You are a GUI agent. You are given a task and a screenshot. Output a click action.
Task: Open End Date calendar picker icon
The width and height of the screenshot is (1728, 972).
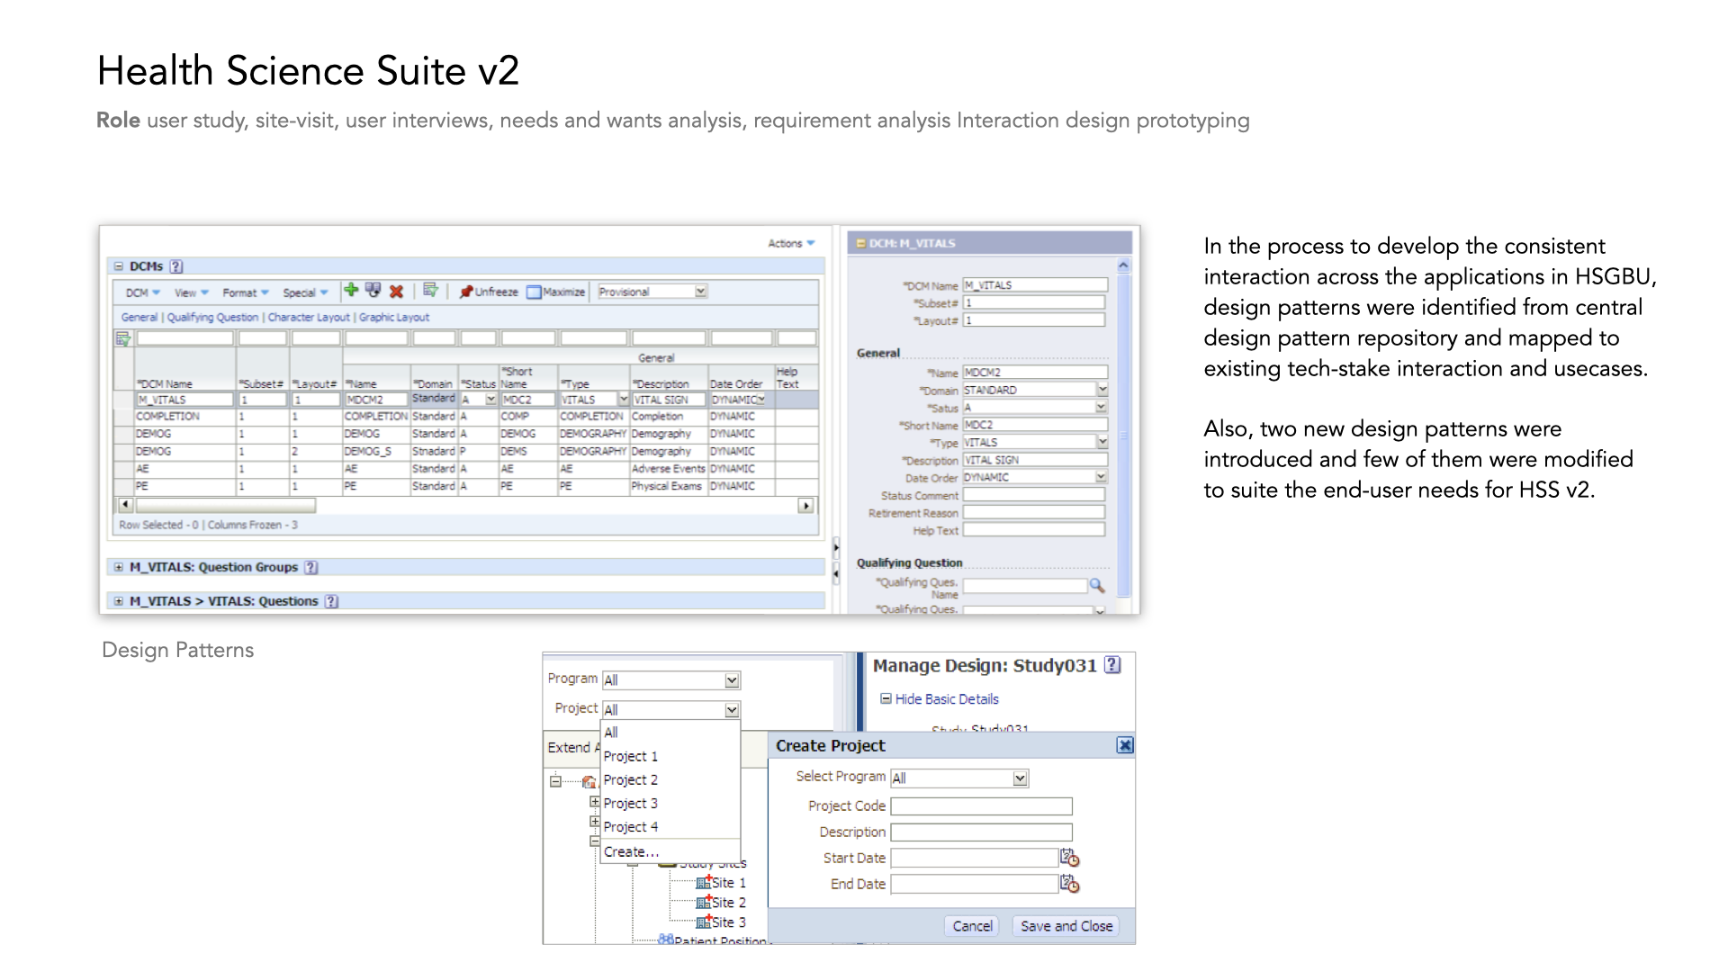tap(1069, 884)
